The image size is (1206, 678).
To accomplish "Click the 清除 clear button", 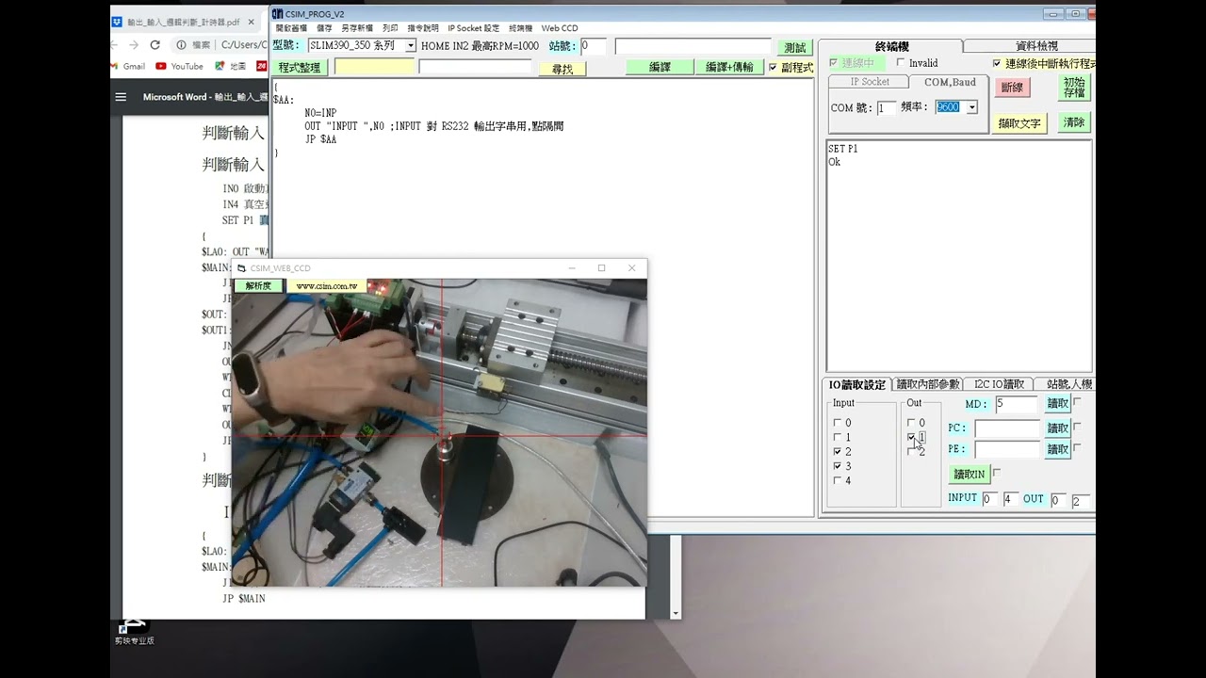I will [x=1074, y=122].
